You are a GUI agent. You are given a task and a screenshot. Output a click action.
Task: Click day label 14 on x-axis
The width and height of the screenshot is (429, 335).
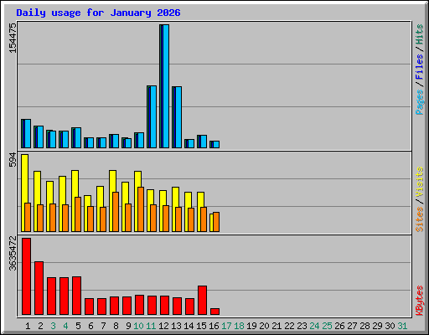coord(189,326)
